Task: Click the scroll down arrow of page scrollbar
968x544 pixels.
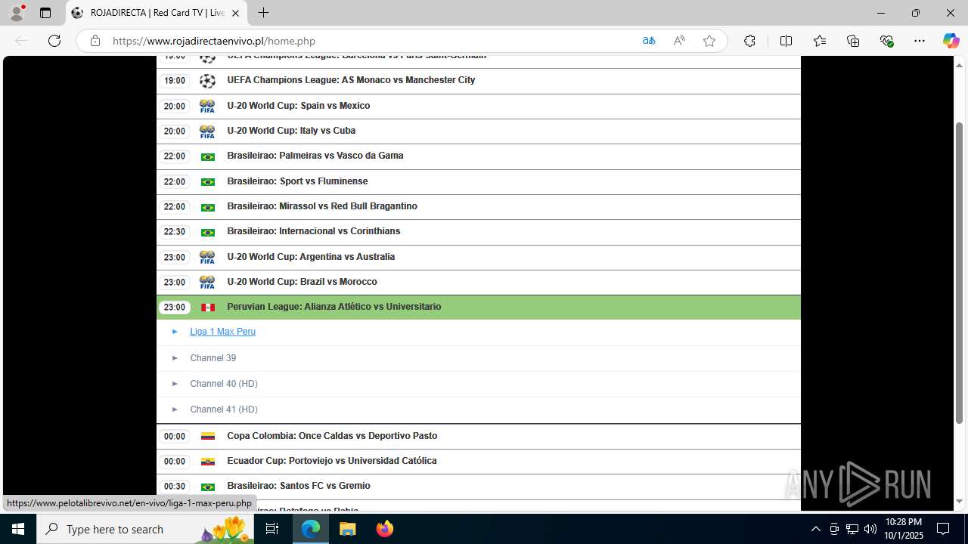Action: pos(960,502)
